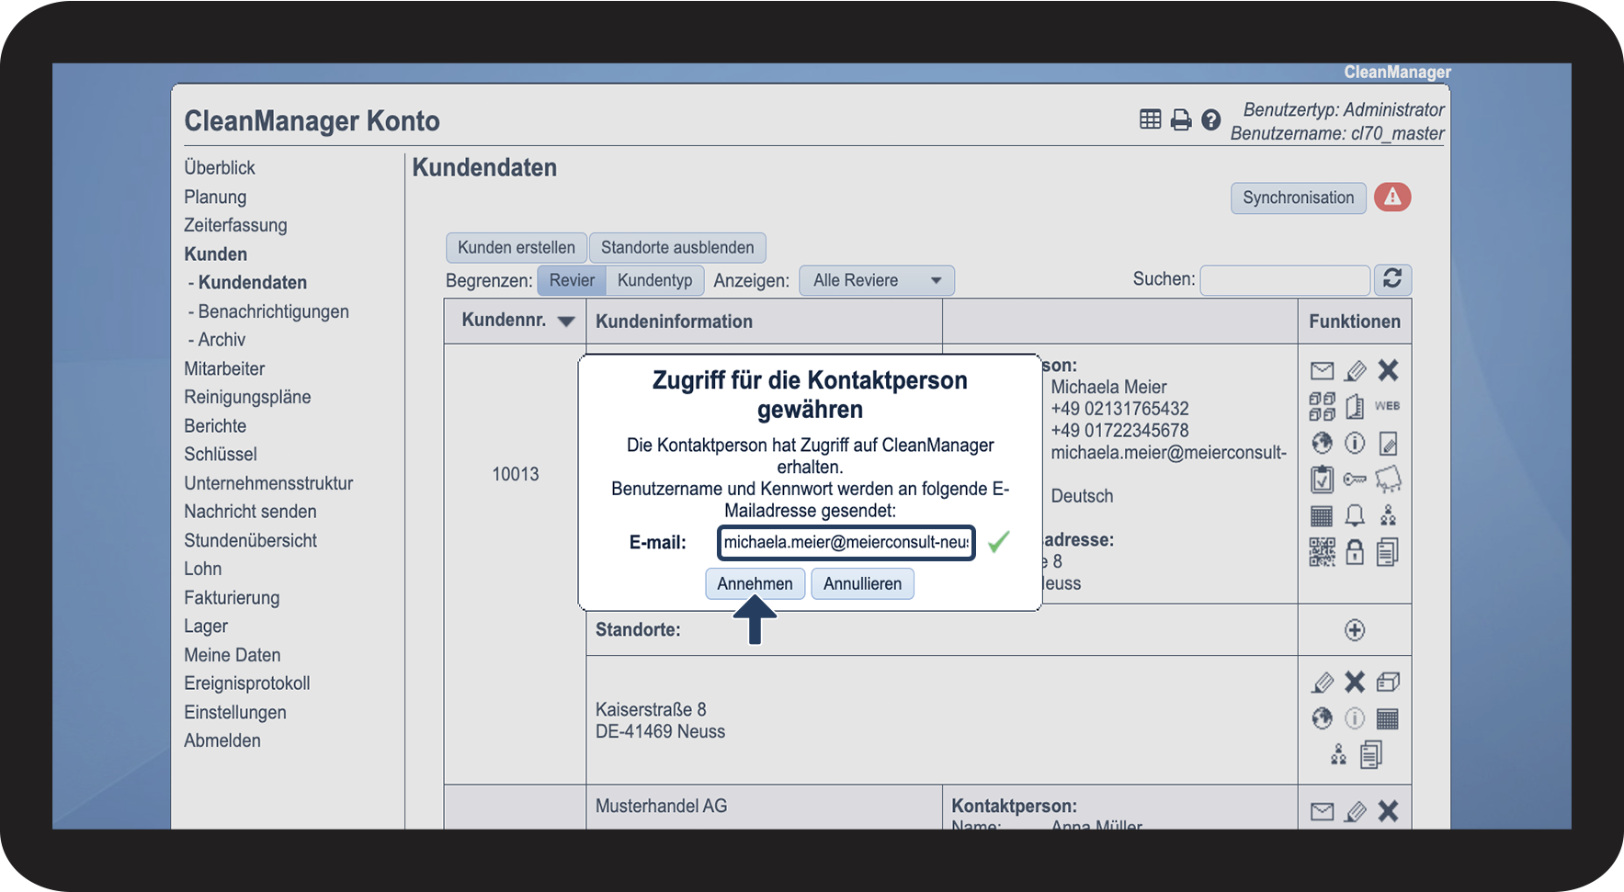
Task: Click the key icon for customer 10013
Action: click(1355, 480)
